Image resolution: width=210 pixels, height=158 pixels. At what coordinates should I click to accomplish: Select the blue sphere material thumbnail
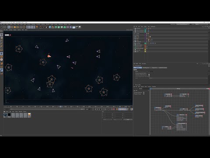[5, 115]
